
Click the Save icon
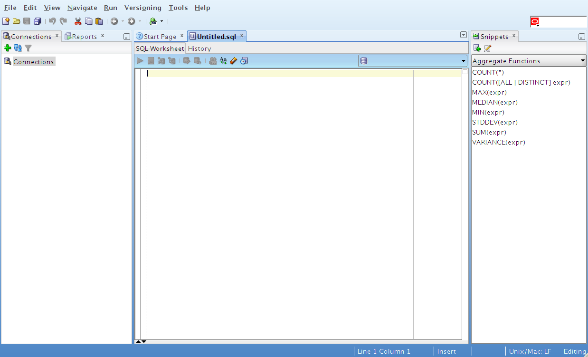tap(27, 21)
